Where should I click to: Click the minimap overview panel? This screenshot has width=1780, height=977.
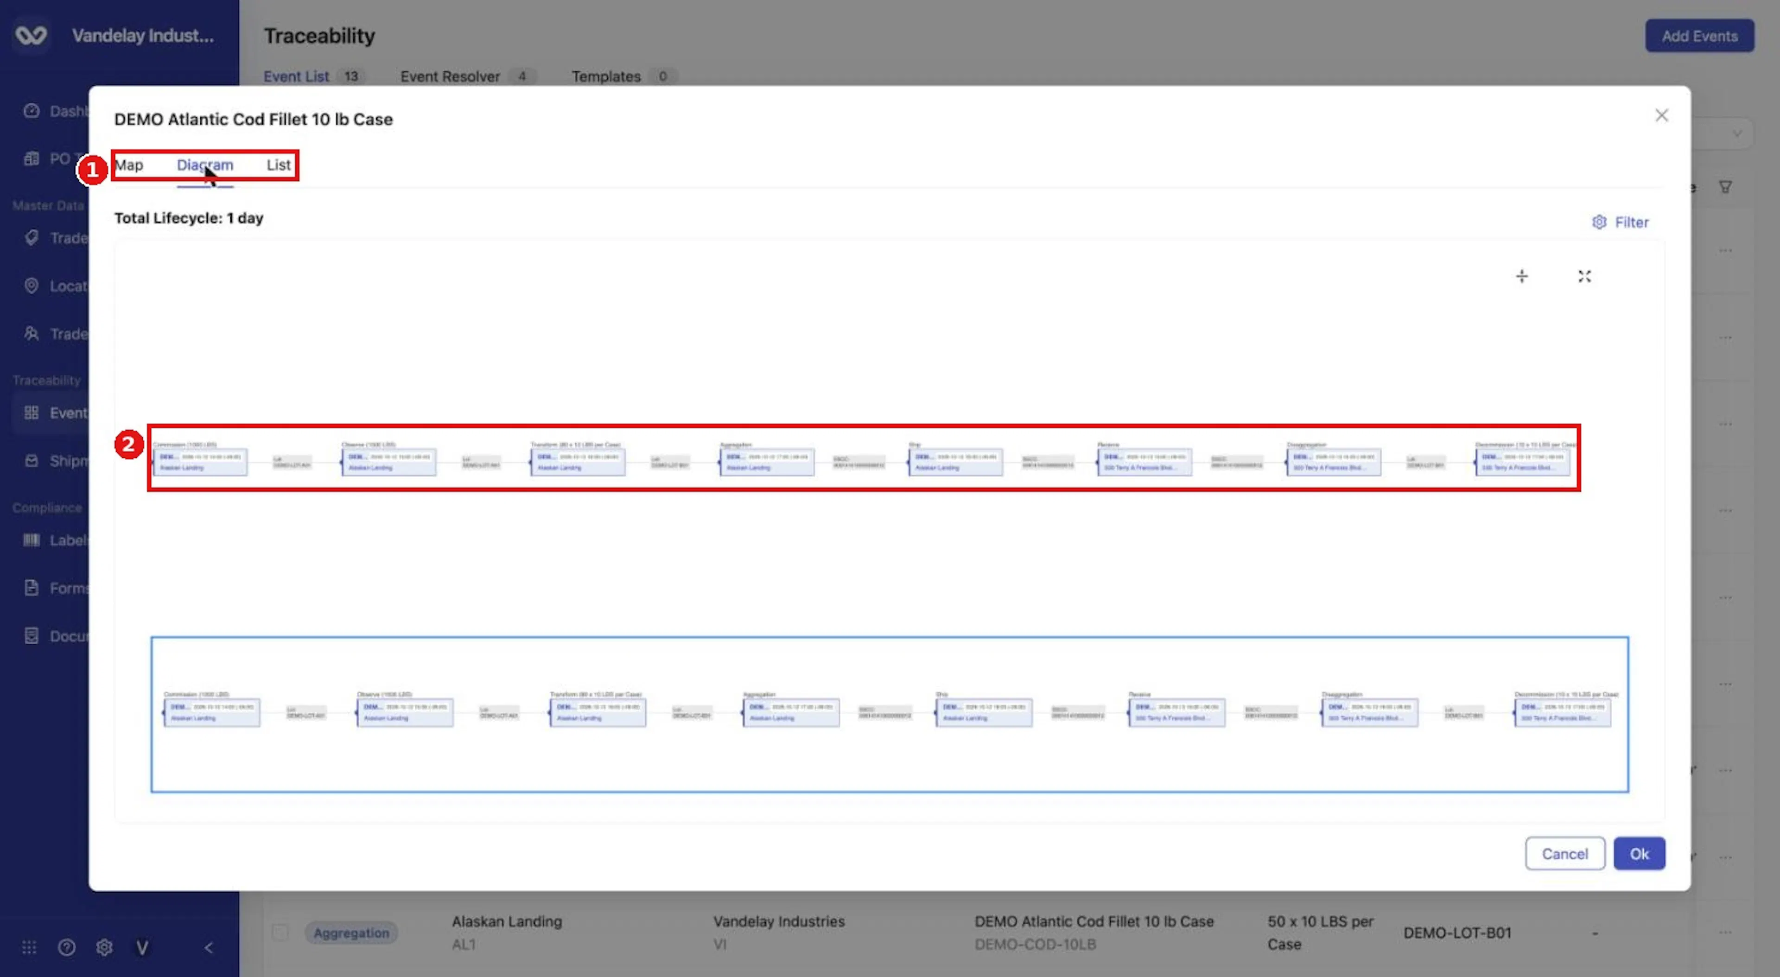tap(890, 714)
